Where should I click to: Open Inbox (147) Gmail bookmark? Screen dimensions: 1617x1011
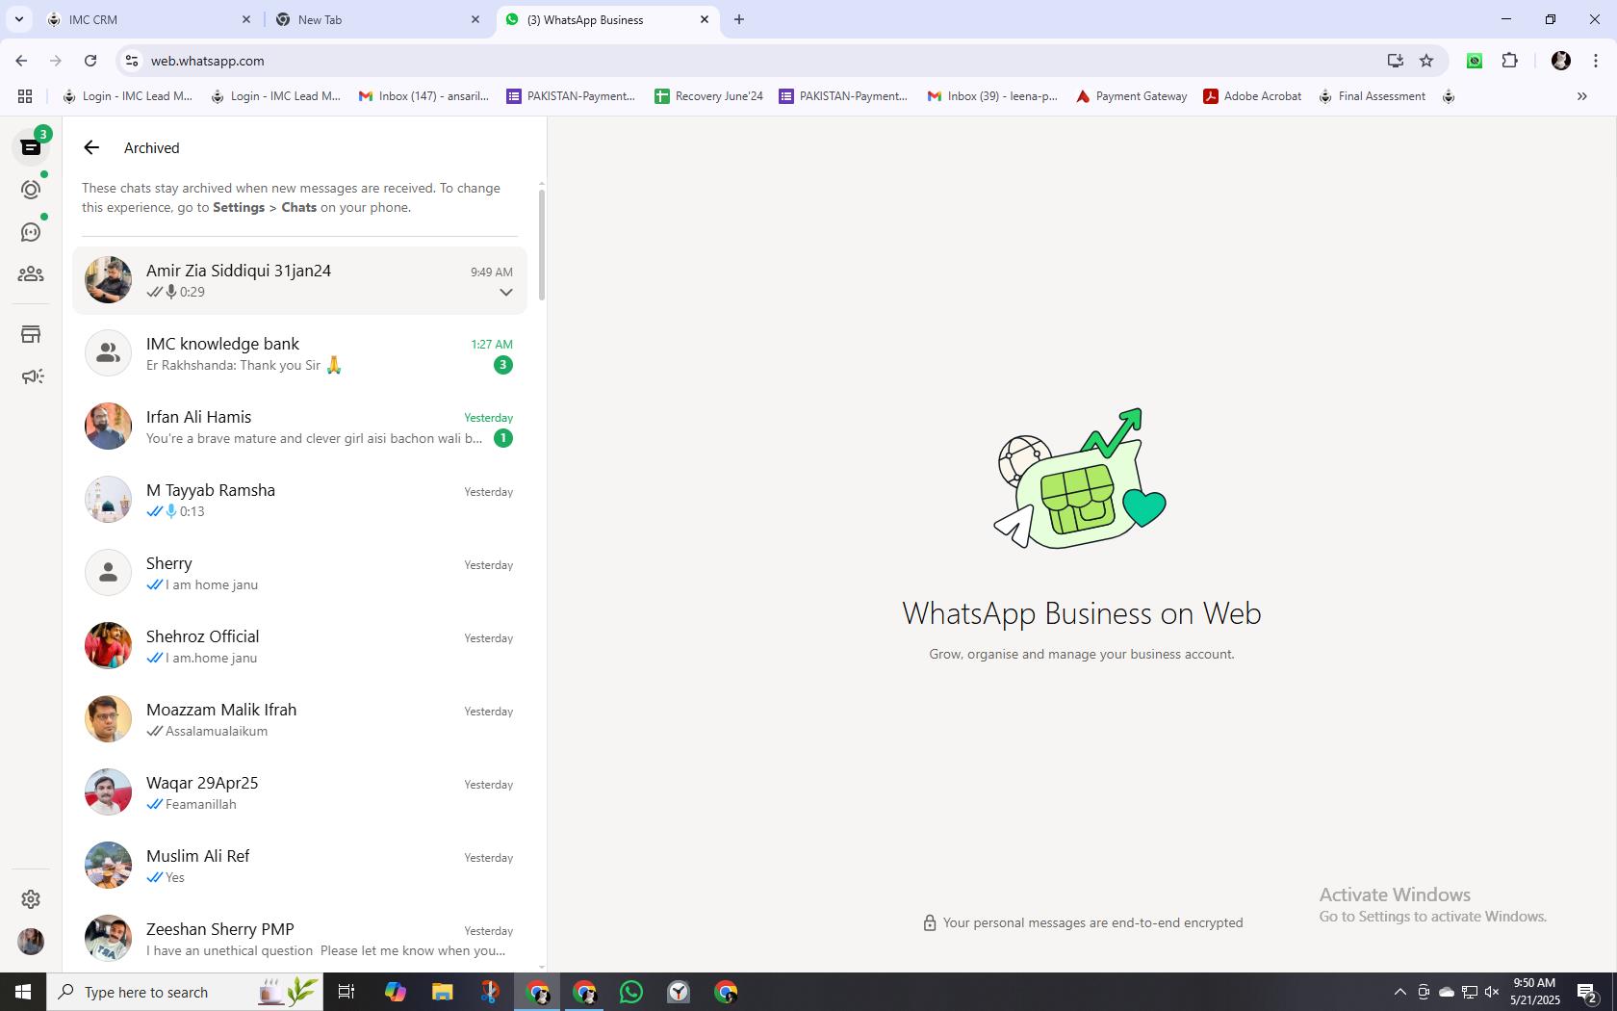tap(424, 96)
